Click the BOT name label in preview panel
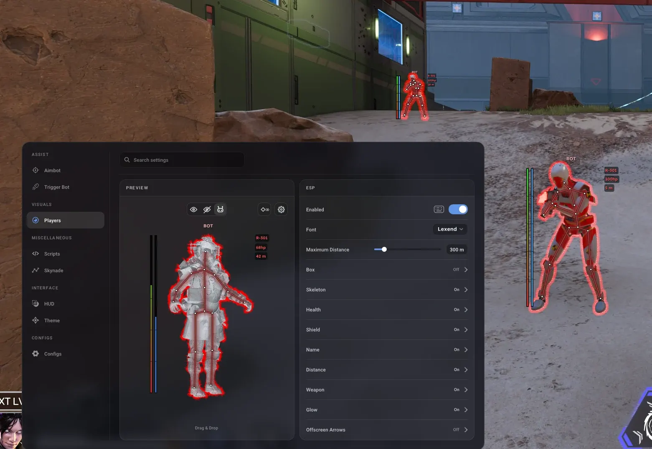This screenshot has height=449, width=652. pos(208,226)
